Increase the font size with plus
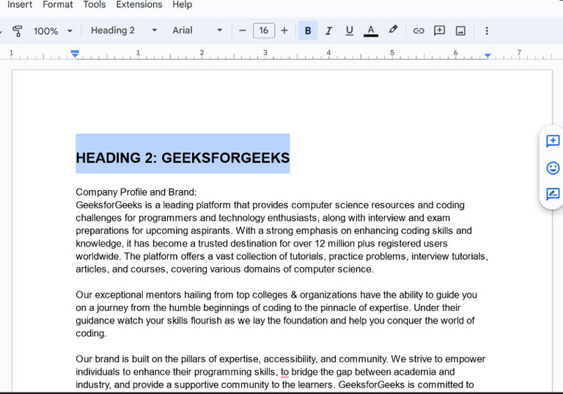563x394 pixels. [x=284, y=31]
